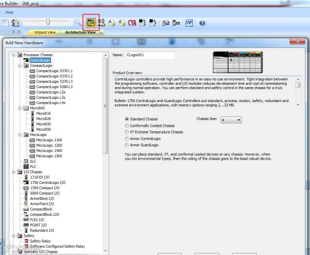Click the ControlLogix chassis preview image
Screen dimensions: 310x255
point(238,62)
